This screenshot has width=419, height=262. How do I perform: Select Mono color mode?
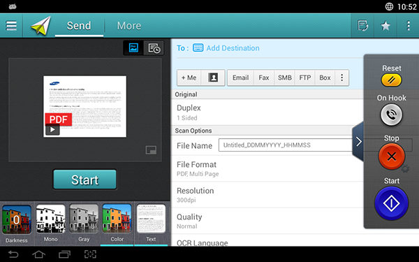coord(50,223)
